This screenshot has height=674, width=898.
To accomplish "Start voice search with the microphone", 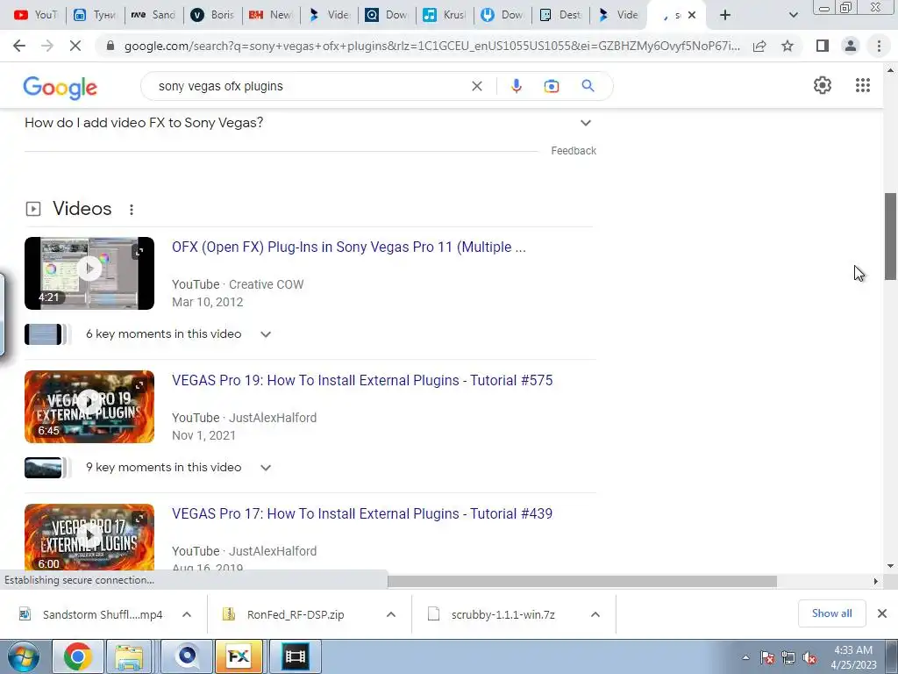I will click(516, 86).
